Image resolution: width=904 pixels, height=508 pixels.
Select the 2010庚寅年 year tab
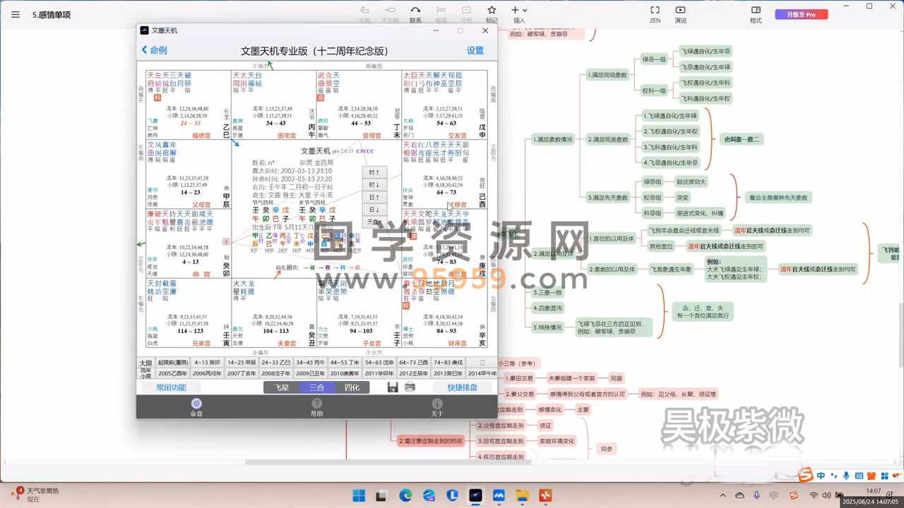click(344, 373)
